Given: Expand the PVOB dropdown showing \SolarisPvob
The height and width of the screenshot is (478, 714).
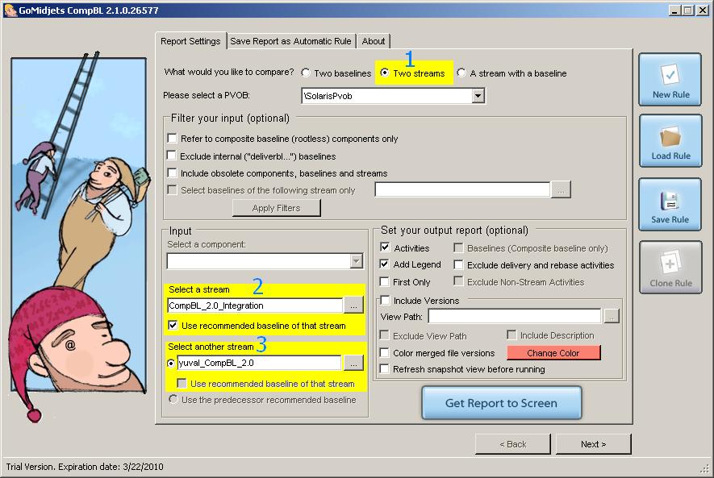Looking at the screenshot, I should click(x=478, y=96).
